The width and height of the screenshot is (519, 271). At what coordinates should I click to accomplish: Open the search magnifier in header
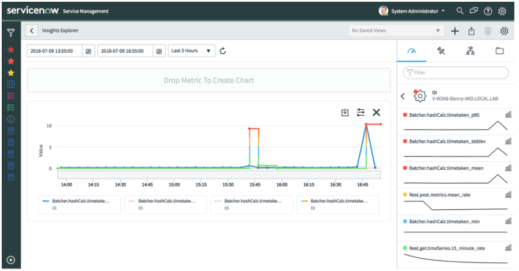pyautogui.click(x=460, y=11)
